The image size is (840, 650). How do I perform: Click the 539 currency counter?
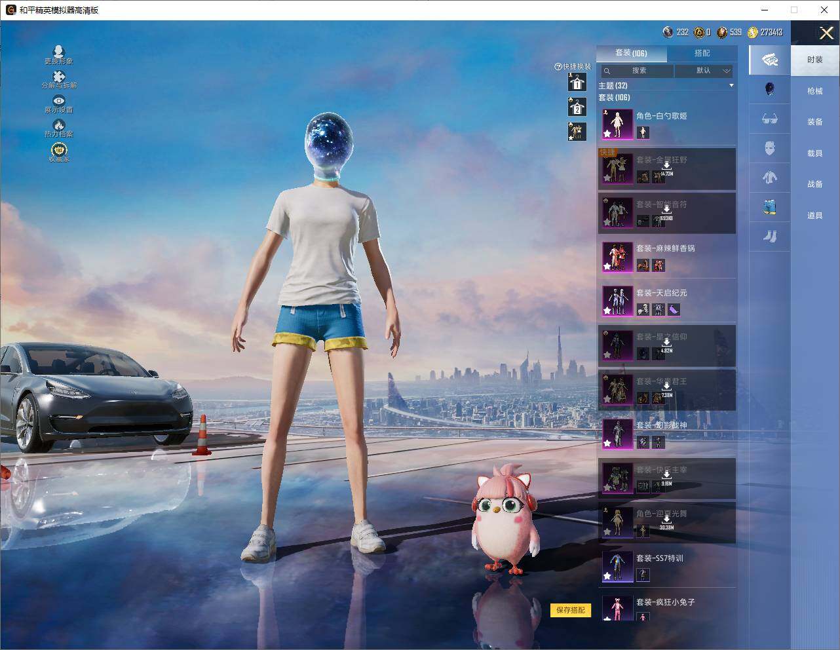pyautogui.click(x=729, y=32)
